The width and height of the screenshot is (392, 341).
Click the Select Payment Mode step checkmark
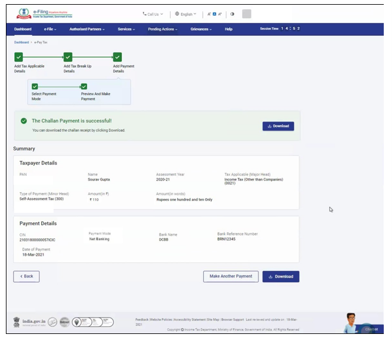[35, 86]
